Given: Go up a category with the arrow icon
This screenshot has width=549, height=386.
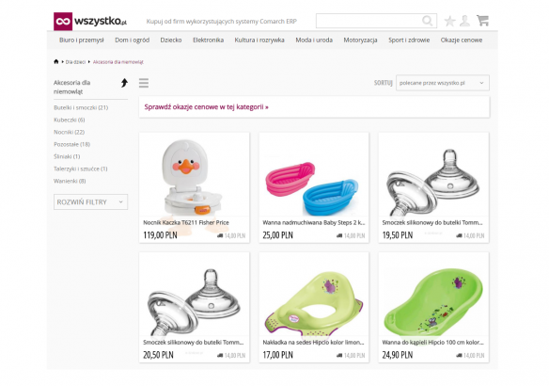Looking at the screenshot, I should click(124, 83).
